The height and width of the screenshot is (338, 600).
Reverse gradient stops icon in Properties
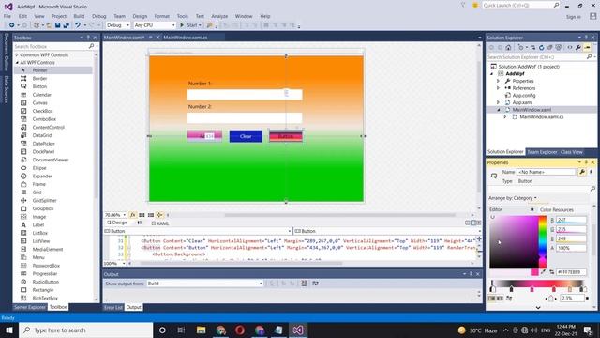click(x=509, y=299)
